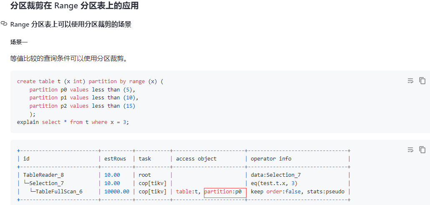Viewport: 430px width, 205px height.
Task: Toggle line wrap on the explain result block
Action: tap(410, 150)
